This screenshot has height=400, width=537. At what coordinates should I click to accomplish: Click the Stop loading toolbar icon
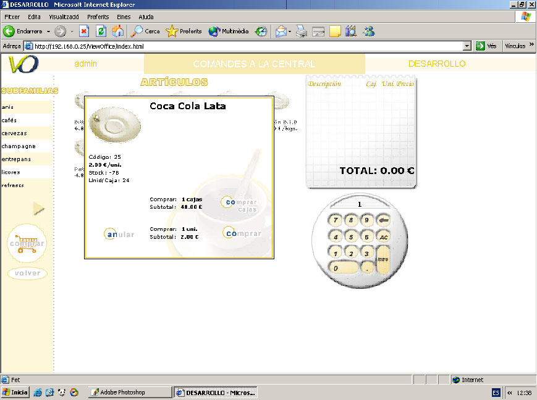point(84,31)
